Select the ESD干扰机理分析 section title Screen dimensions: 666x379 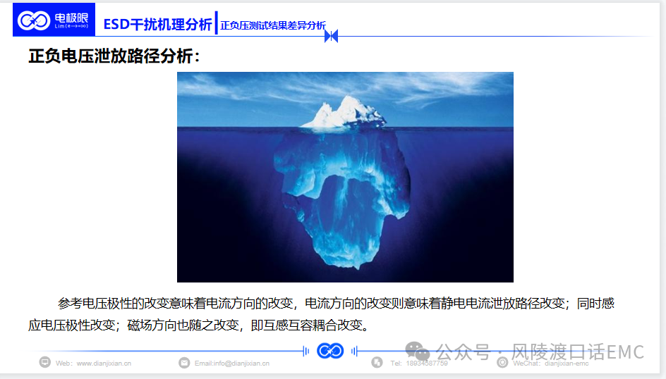tap(157, 24)
